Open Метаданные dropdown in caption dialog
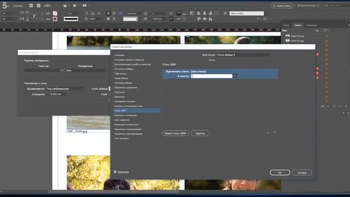Screen dimensions: 350x197 pyautogui.click(x=86, y=71)
